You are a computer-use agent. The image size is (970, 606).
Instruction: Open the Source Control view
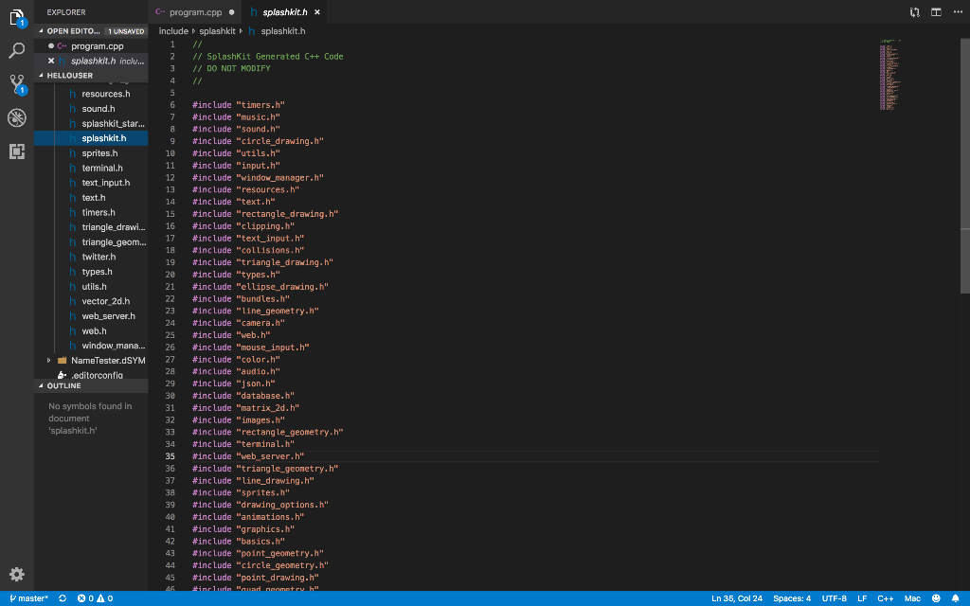15,83
